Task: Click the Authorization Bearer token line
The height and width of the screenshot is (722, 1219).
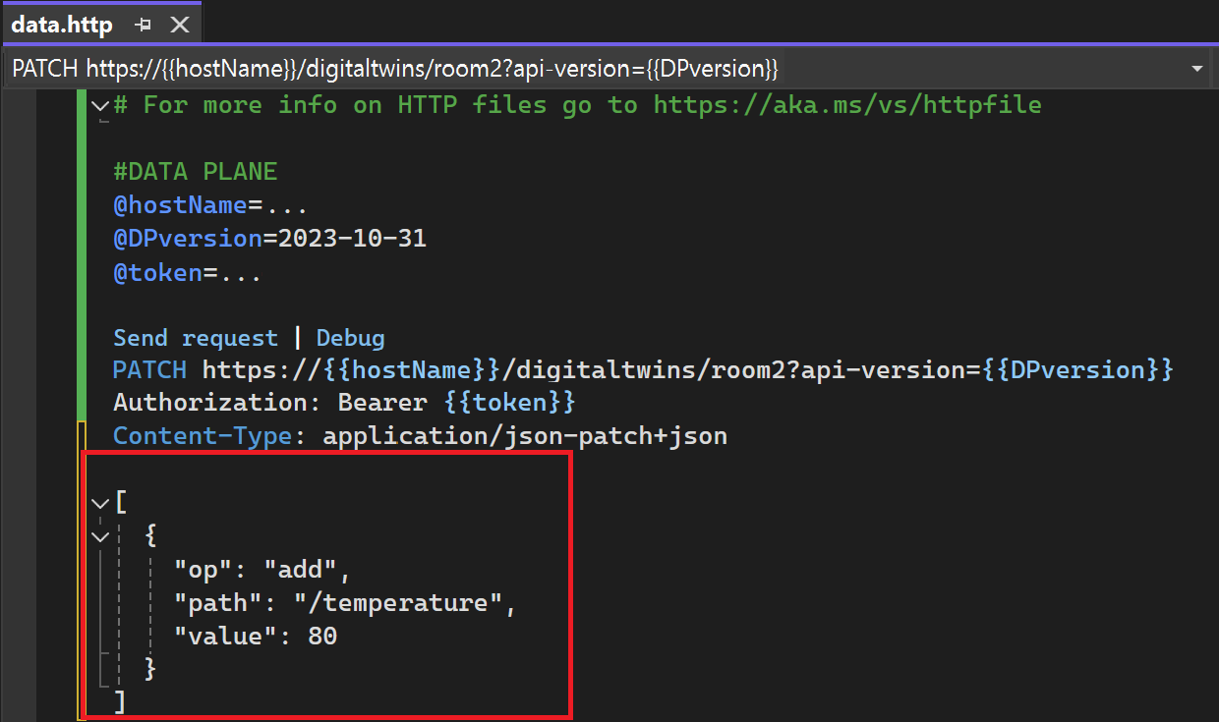Action: [x=344, y=402]
